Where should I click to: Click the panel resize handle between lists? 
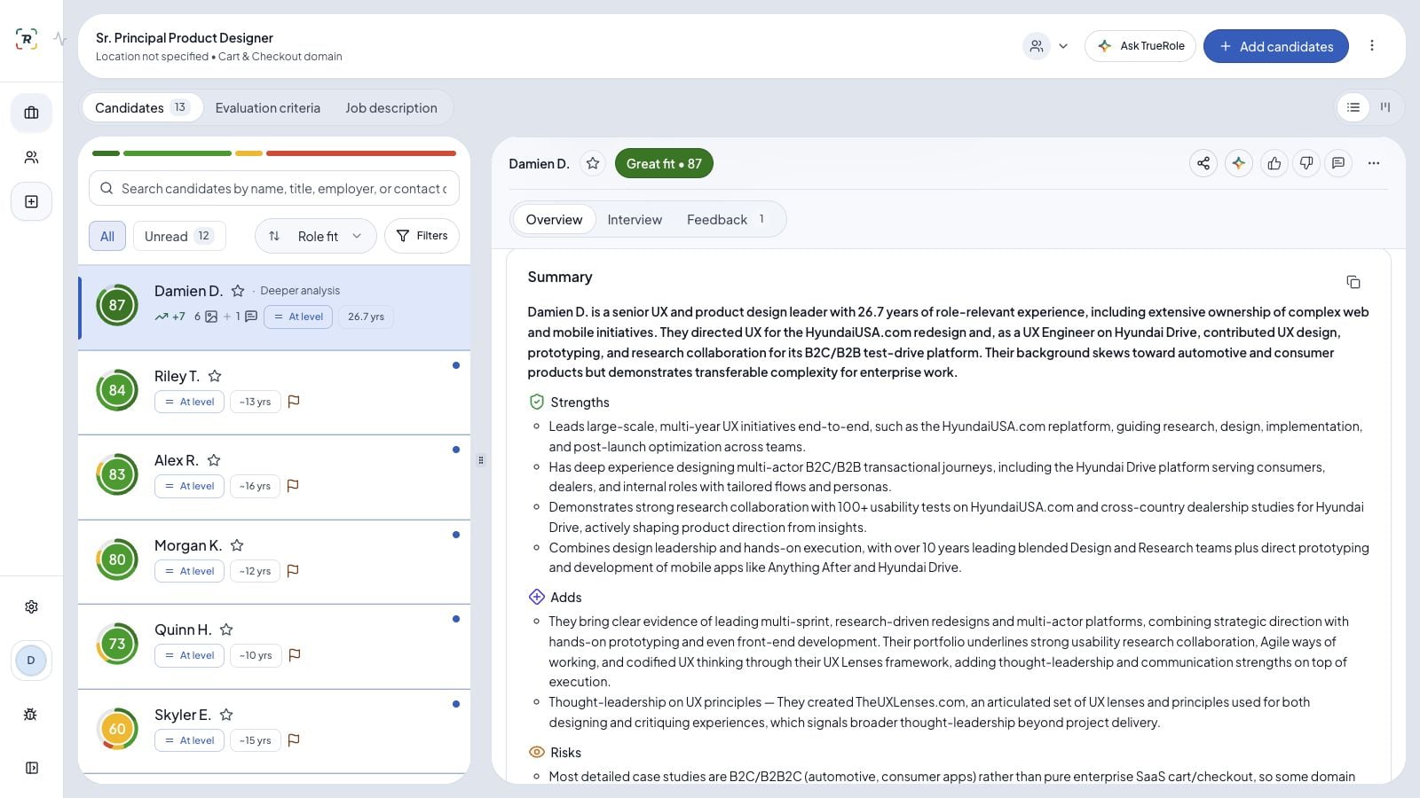481,460
